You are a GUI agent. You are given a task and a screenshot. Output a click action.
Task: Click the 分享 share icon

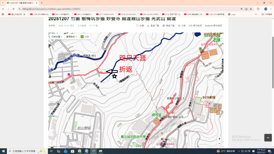click(179, 26)
